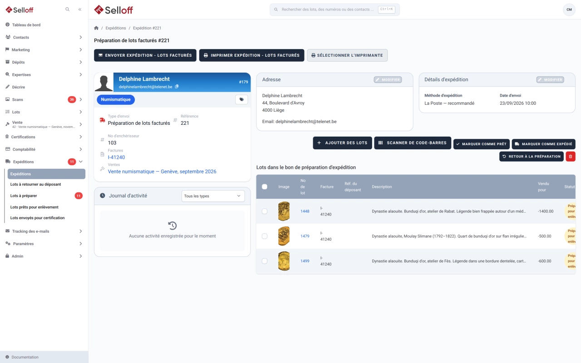This screenshot has height=363, width=581.
Task: Expand the Contacts sidebar menu
Action: [x=44, y=37]
